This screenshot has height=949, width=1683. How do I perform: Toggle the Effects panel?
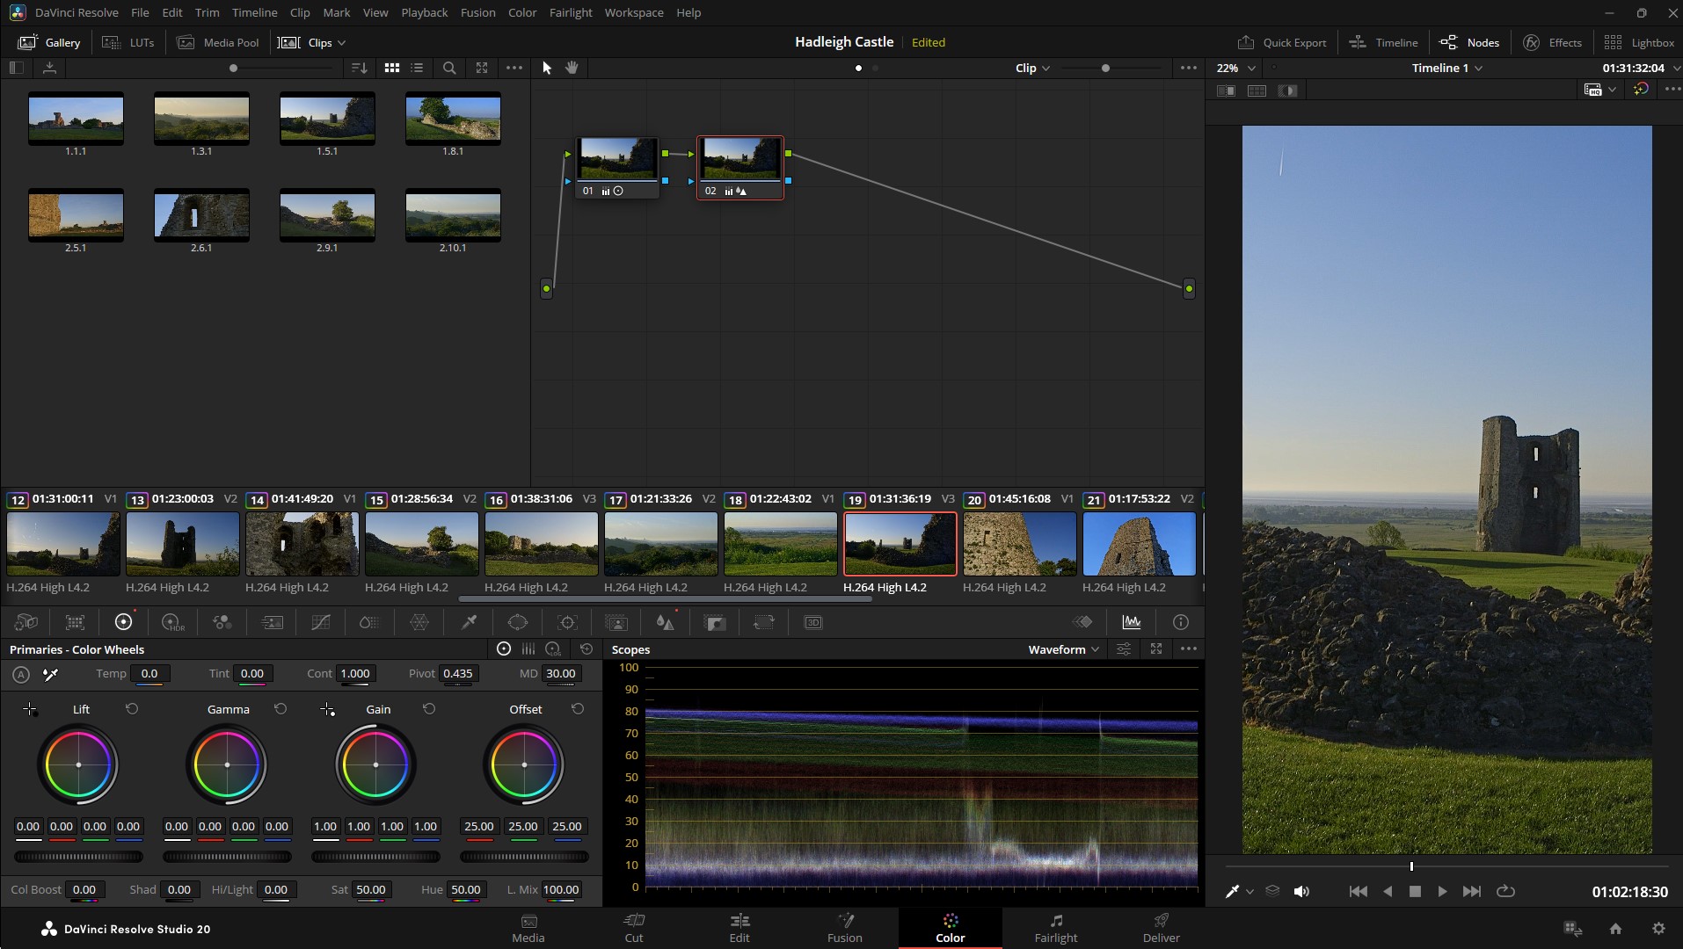pos(1553,42)
